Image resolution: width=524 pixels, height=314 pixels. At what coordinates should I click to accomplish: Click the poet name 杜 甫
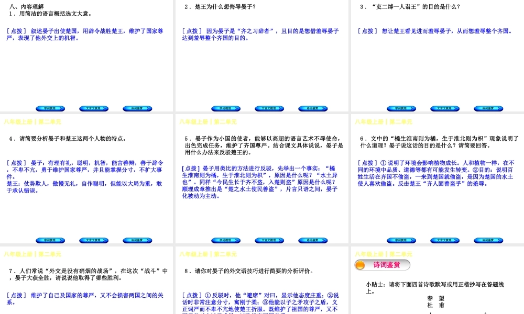point(436,305)
